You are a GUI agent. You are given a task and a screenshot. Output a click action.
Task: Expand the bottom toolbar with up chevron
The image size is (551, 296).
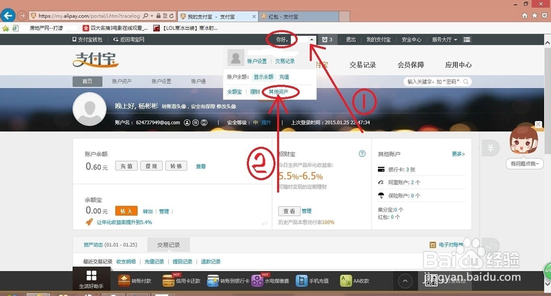point(405,281)
